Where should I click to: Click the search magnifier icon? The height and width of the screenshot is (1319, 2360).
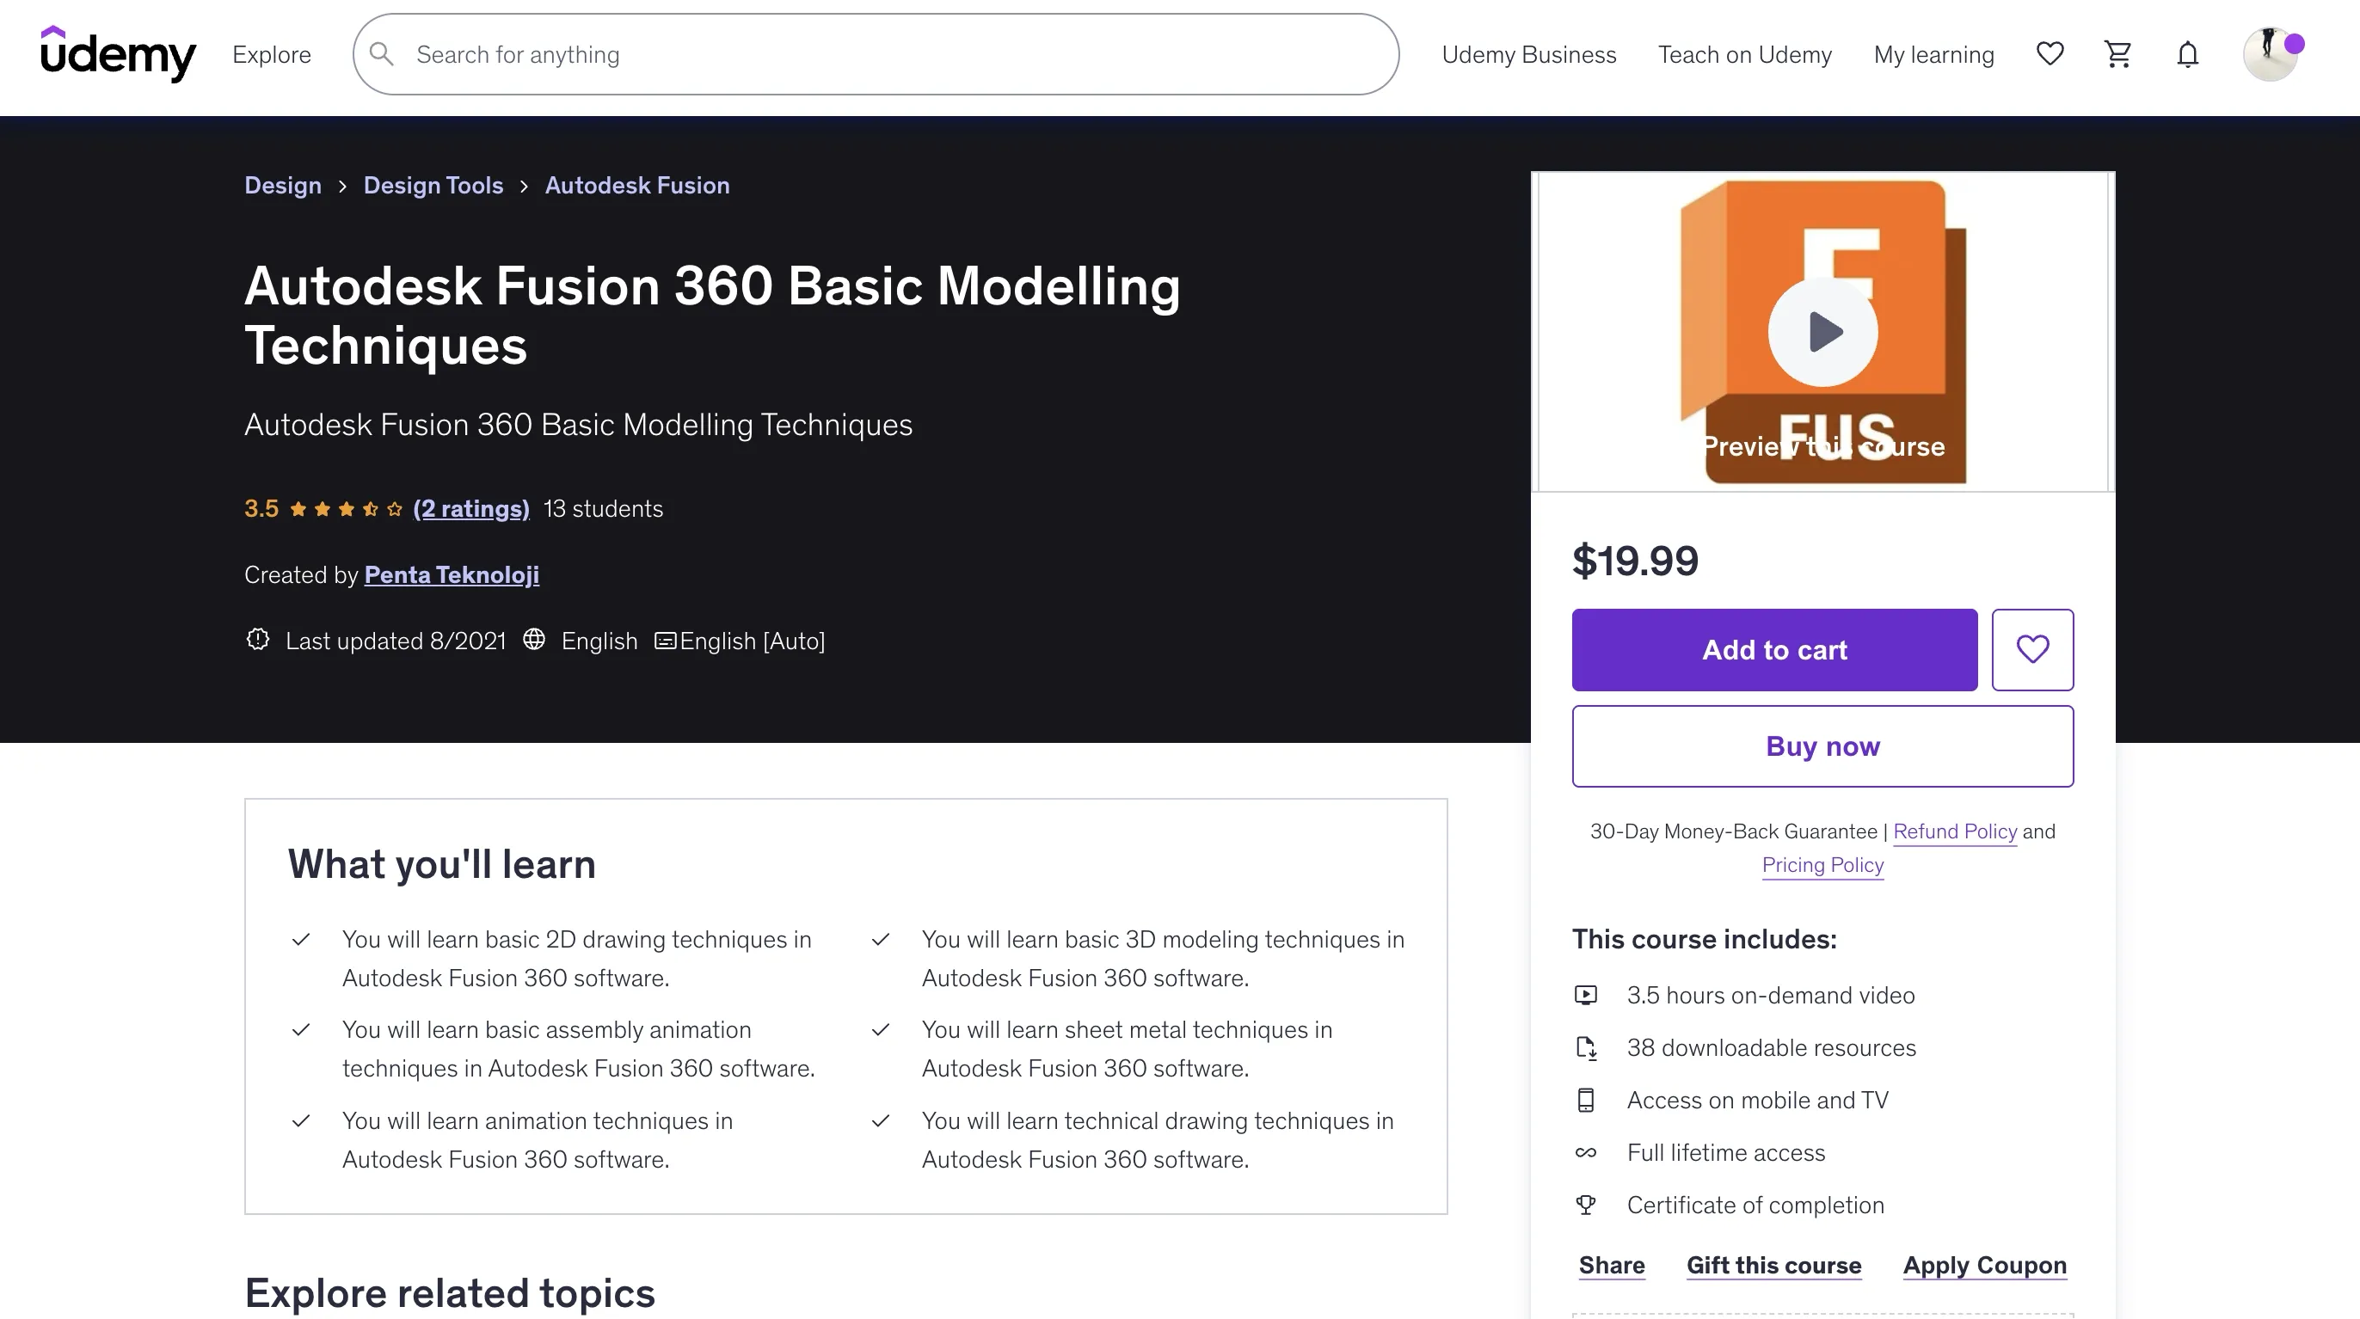coord(382,54)
